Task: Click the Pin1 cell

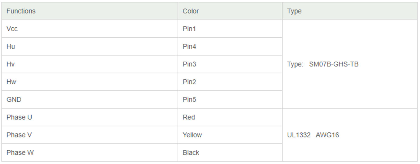Action: click(x=230, y=29)
